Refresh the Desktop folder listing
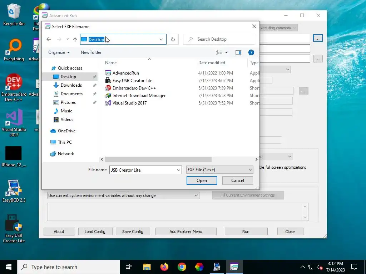 click(173, 39)
